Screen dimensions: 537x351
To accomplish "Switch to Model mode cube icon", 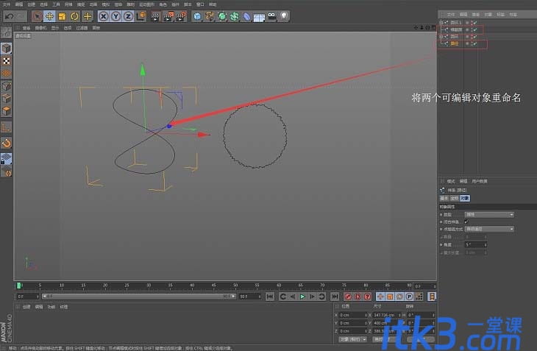I will 6,49.
